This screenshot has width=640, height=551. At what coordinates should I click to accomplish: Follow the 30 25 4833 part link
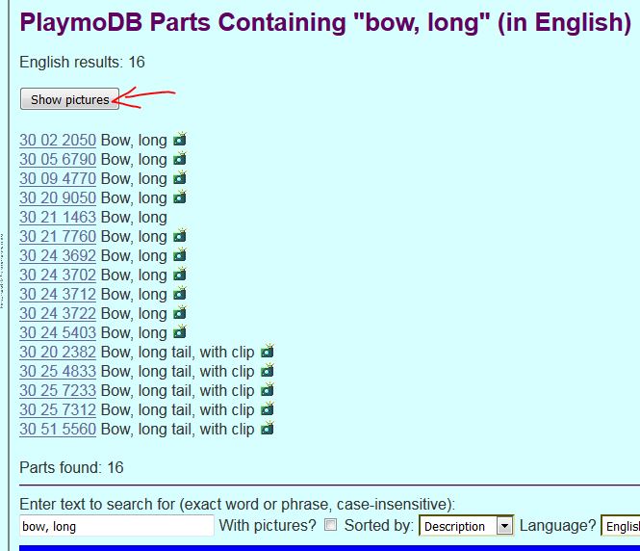point(58,371)
